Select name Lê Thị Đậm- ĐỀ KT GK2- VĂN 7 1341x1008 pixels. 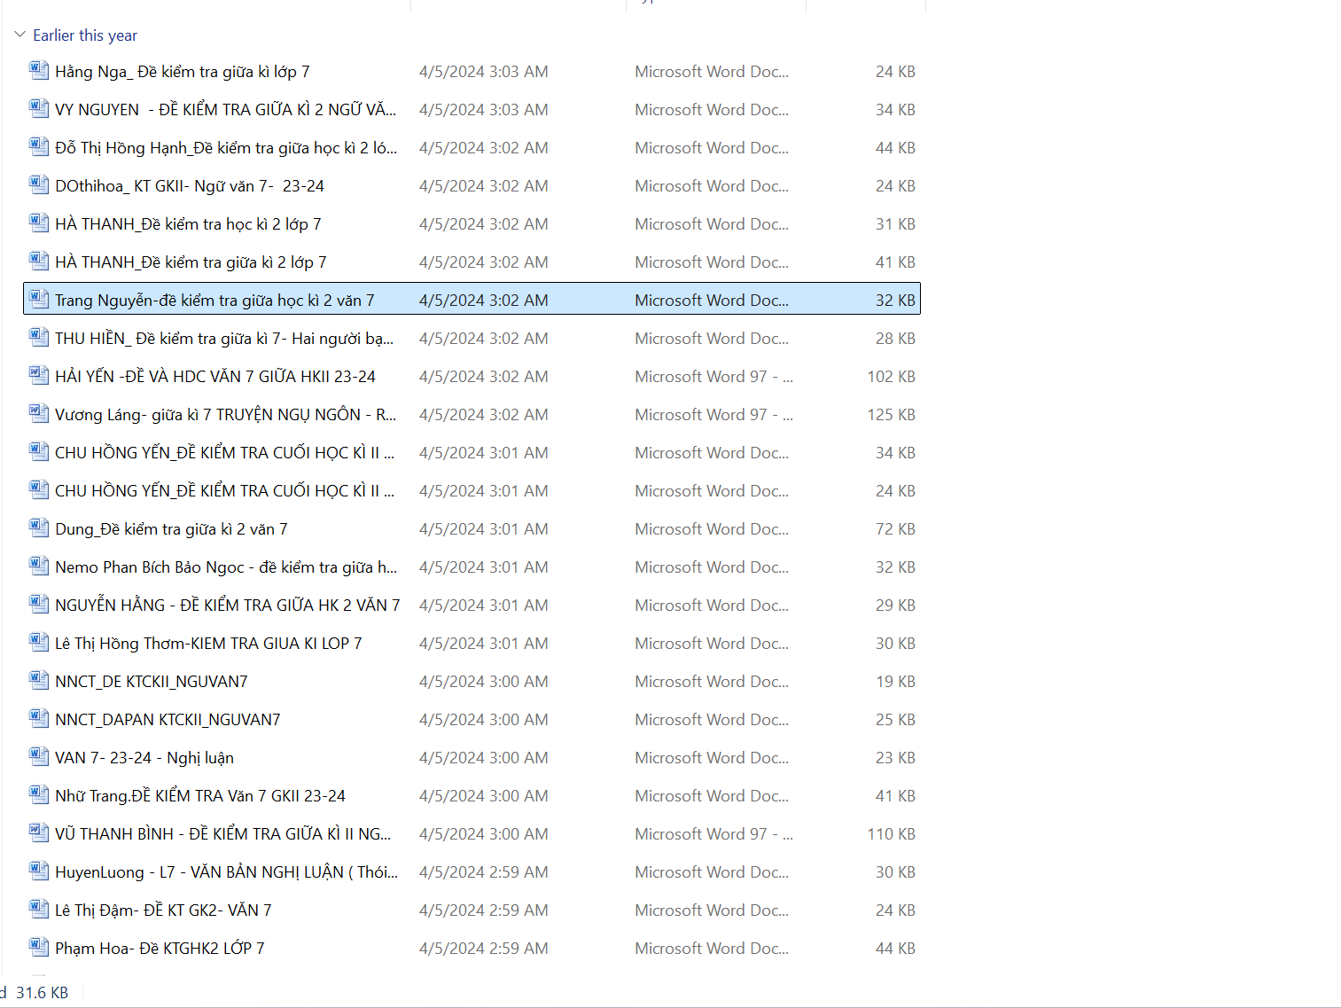(163, 910)
